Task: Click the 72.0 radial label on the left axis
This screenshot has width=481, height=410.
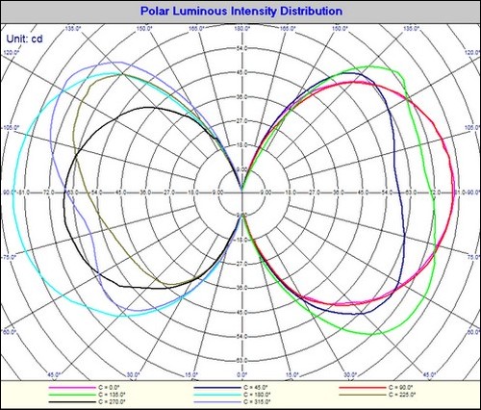Action: click(49, 192)
